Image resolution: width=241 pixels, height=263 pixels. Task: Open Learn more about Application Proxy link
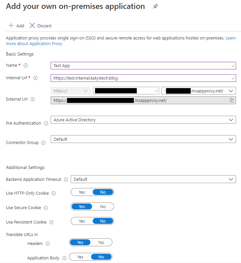[34, 43]
